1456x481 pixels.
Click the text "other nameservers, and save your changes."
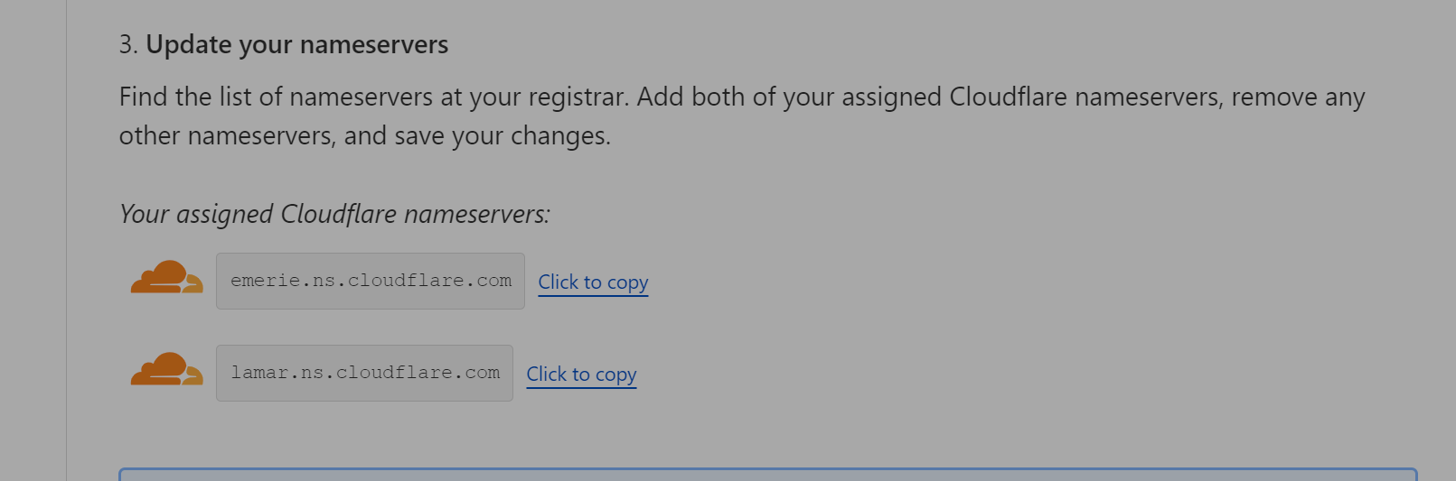pyautogui.click(x=364, y=136)
